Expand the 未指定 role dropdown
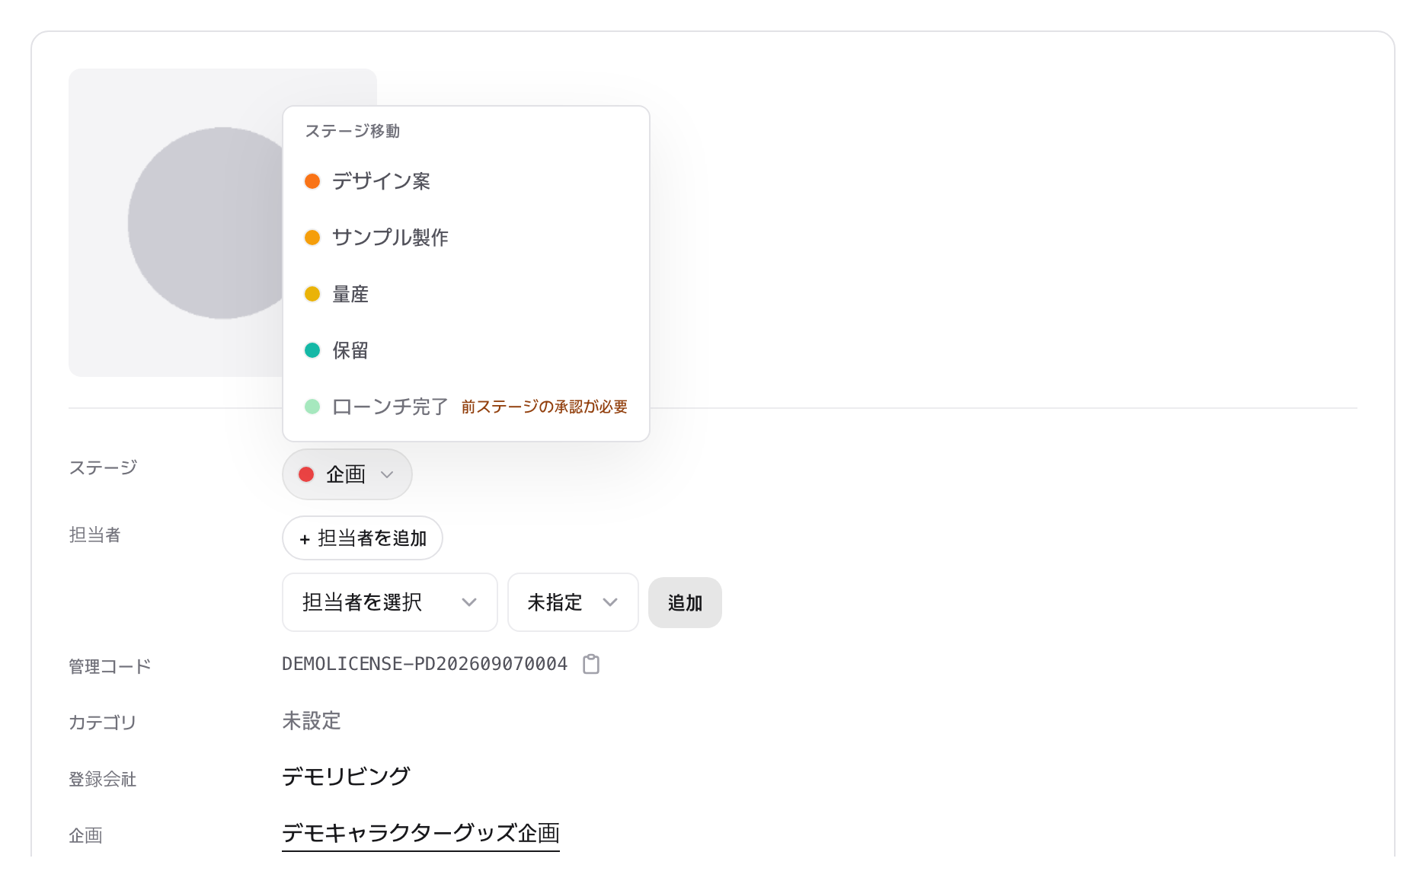 [573, 602]
